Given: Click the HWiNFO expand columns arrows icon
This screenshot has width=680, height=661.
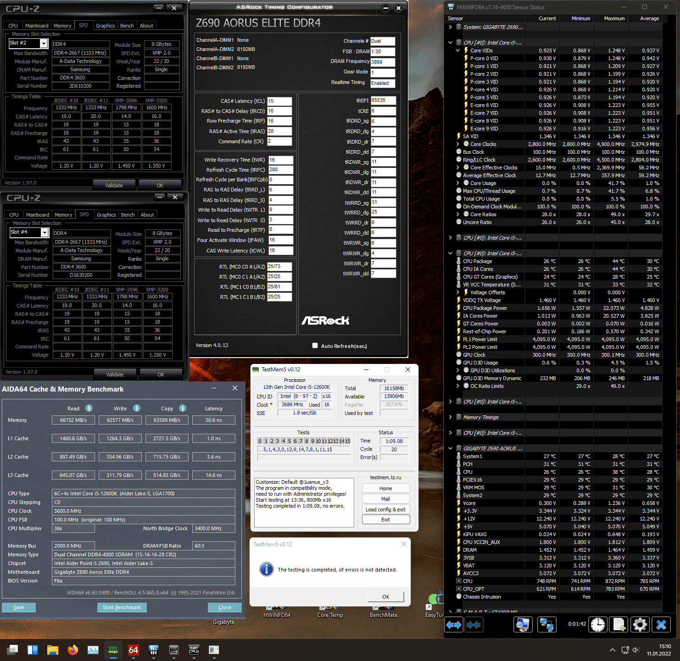Looking at the screenshot, I should (x=454, y=625).
